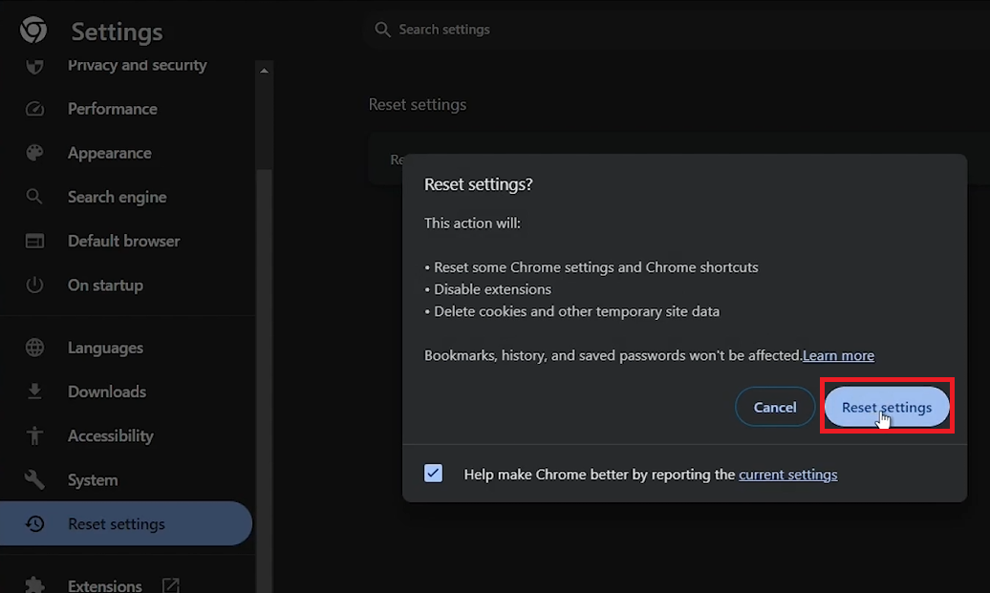Cancel the reset dialog

775,407
